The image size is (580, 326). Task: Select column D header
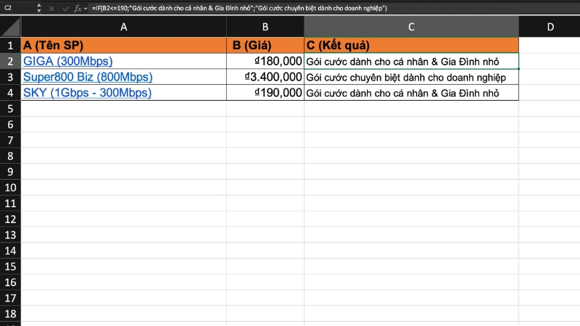click(x=550, y=27)
